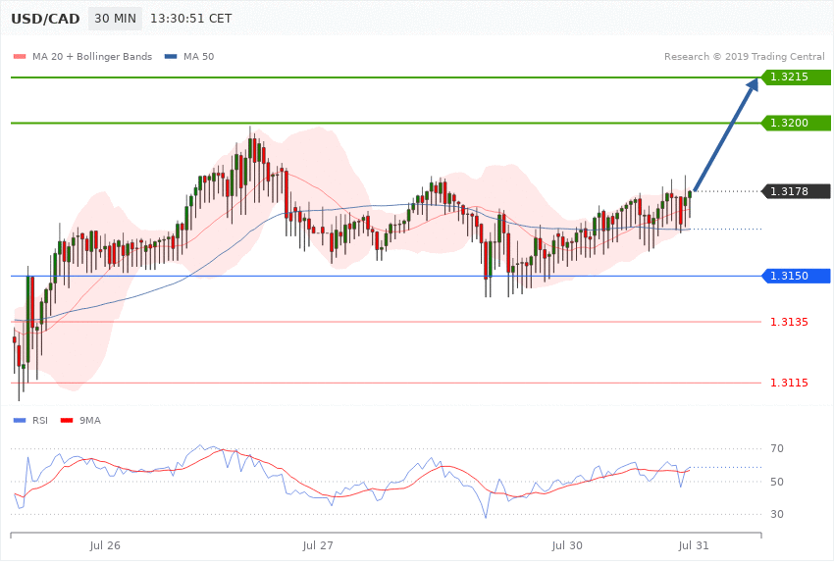Click the red 9MA legend swatch
The width and height of the screenshot is (834, 565).
point(67,421)
